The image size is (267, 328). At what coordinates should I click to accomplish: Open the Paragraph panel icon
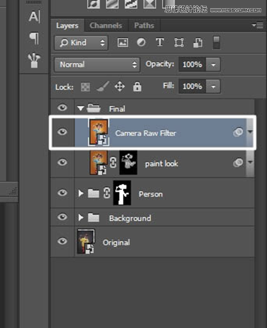click(x=34, y=38)
